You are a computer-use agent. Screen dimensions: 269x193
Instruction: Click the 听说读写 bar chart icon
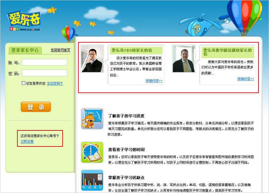(x=92, y=180)
